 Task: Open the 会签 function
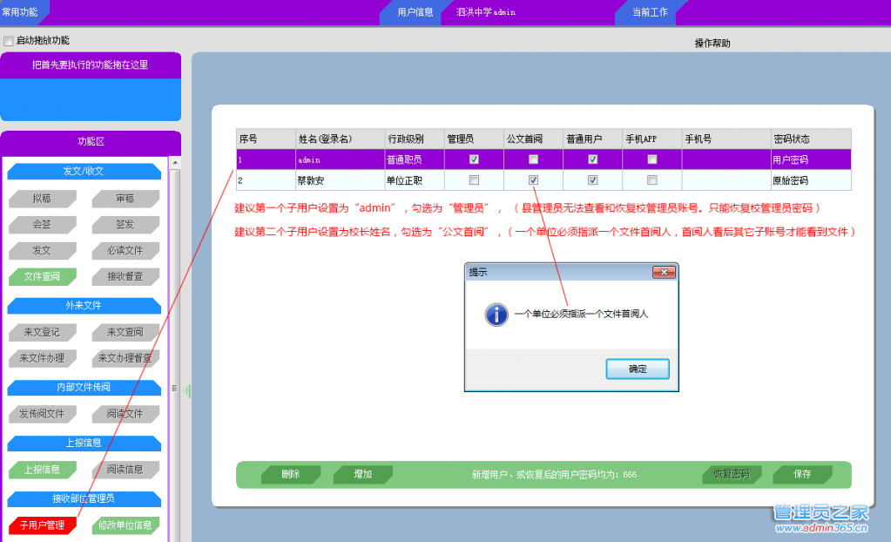pos(42,225)
